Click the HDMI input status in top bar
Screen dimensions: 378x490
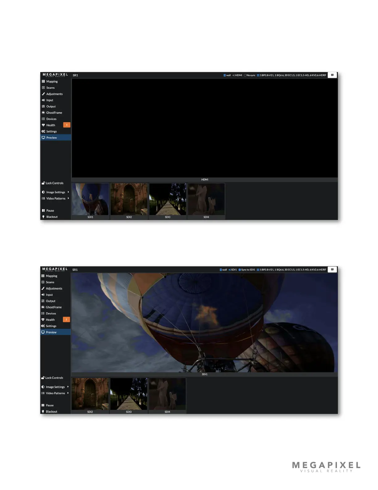coord(237,75)
